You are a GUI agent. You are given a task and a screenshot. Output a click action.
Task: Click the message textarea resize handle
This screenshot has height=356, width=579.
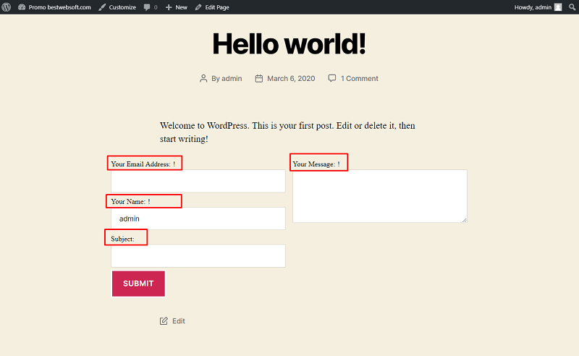(x=465, y=220)
